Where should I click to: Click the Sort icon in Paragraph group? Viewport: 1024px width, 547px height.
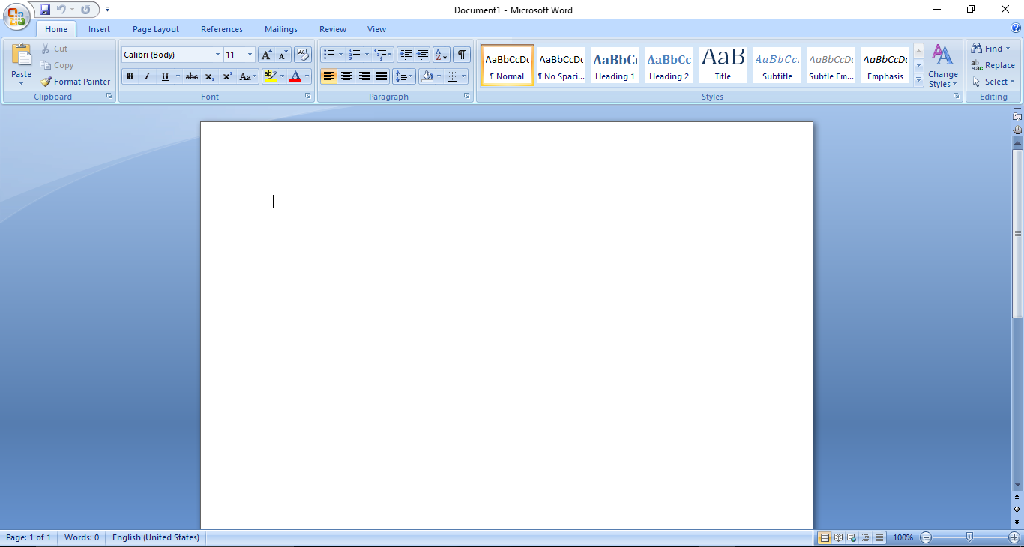(441, 55)
